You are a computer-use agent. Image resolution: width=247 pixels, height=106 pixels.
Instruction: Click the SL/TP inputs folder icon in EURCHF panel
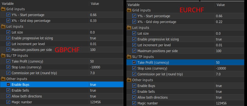pos(129,57)
